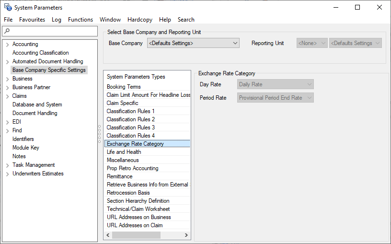The image size is (391, 244).
Task: Expand the Task Management tree node
Action: (7, 165)
